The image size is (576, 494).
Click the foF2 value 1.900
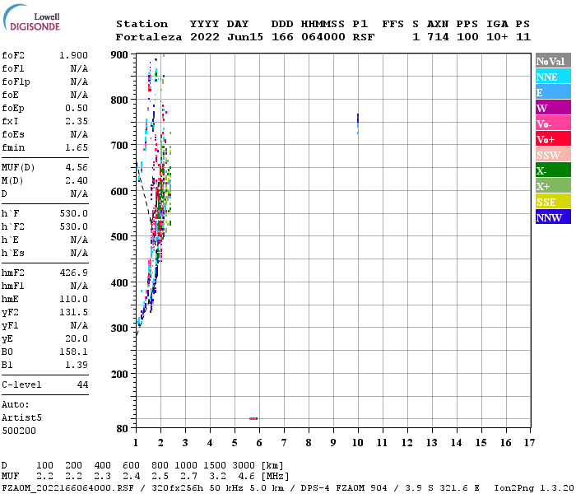pyautogui.click(x=73, y=55)
